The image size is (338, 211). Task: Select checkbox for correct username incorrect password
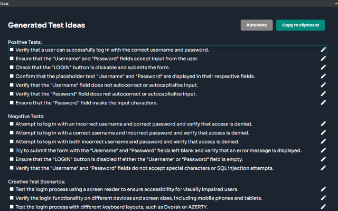[x=11, y=133]
